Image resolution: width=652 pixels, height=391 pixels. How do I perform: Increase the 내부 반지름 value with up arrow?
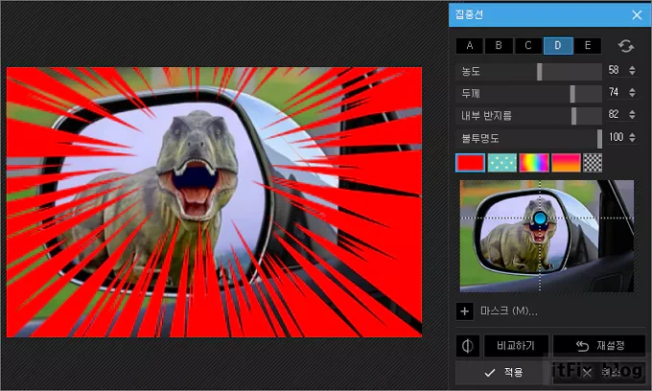[x=633, y=111]
